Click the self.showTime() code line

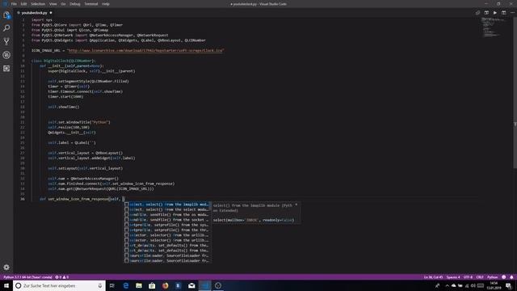coord(63,107)
